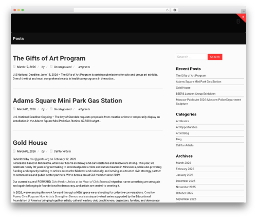Click the Recent Posts widget heading
Image resolution: width=257 pixels, height=218 pixels.
tap(188, 69)
